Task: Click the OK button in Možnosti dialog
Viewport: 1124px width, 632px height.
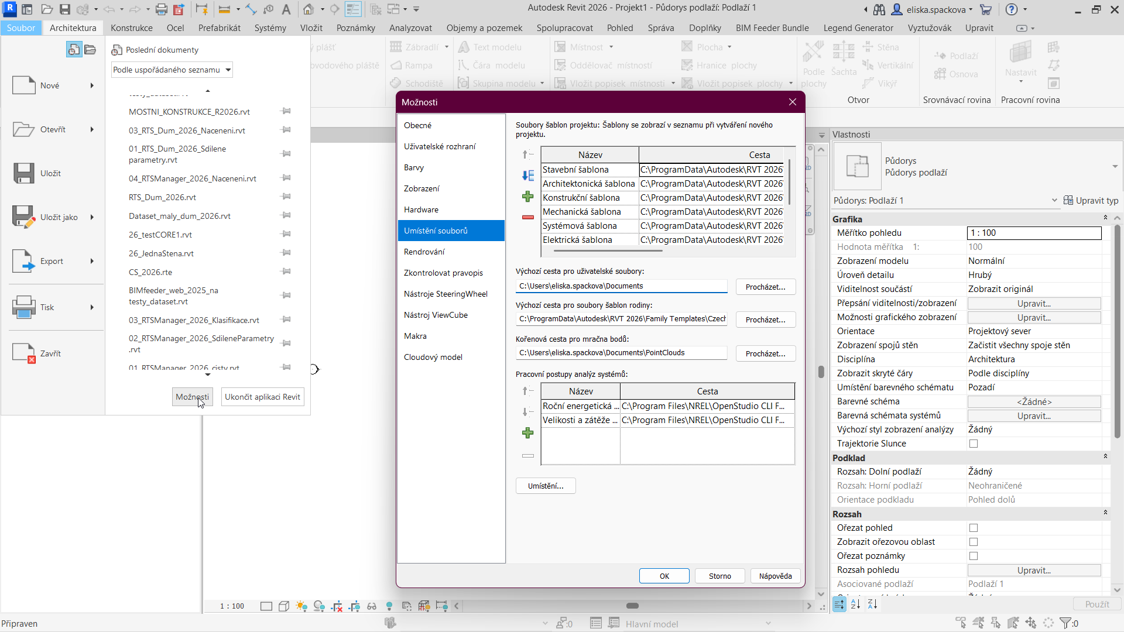Action: 664,576
